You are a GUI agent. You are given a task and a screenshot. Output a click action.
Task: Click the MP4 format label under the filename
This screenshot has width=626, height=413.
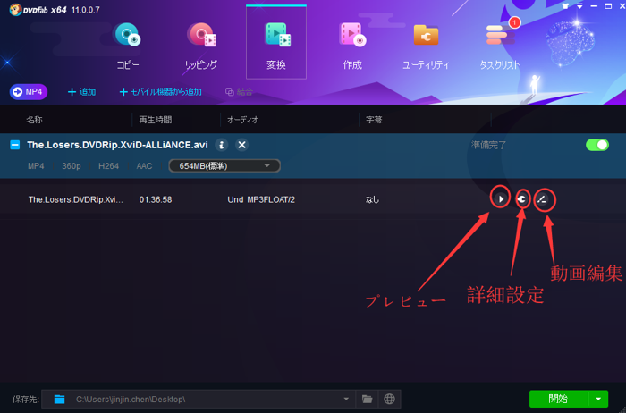pos(36,166)
